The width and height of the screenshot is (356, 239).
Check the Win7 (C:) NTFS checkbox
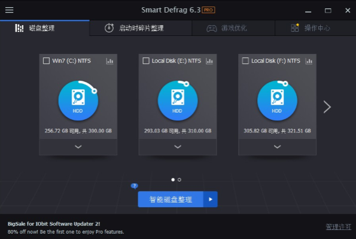[x=46, y=60]
